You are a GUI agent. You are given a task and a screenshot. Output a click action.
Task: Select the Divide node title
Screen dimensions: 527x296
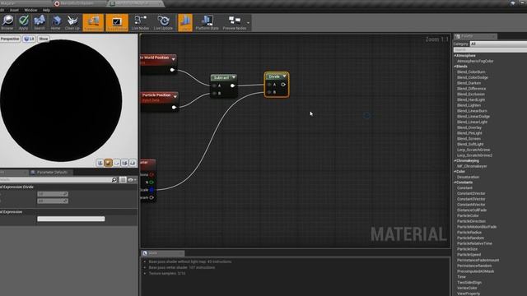[274, 76]
